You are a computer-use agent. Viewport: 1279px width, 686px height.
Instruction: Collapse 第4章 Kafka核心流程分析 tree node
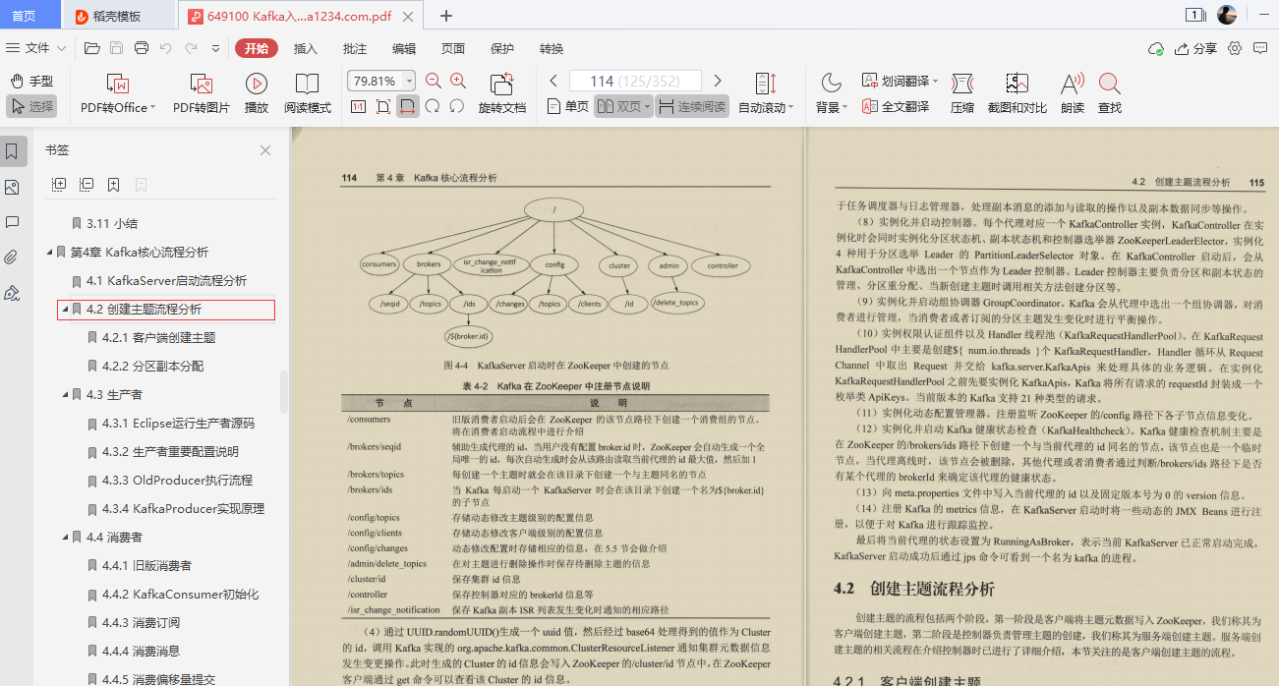point(50,252)
